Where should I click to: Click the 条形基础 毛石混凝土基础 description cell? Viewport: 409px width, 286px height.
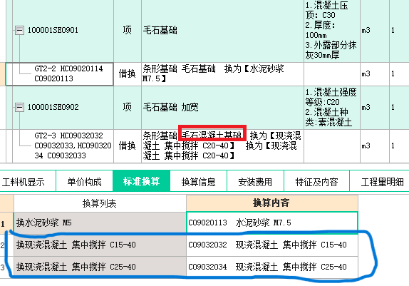[222, 145]
